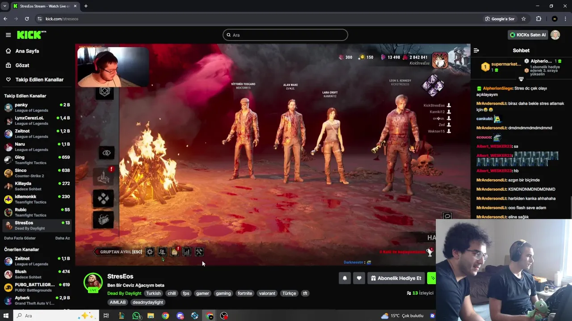
Task: Open browser extensions puzzle icon
Action: click(538, 19)
